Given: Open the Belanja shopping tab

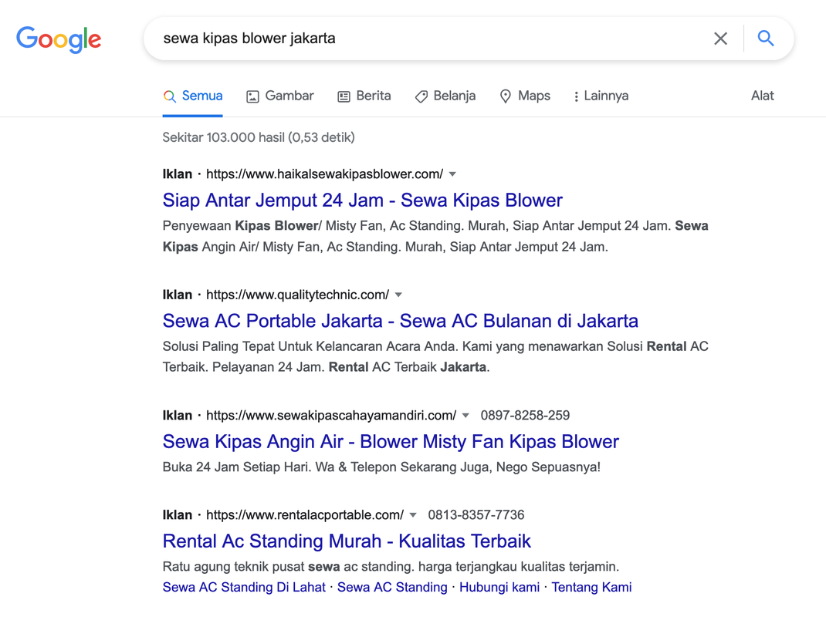Looking at the screenshot, I should point(445,96).
